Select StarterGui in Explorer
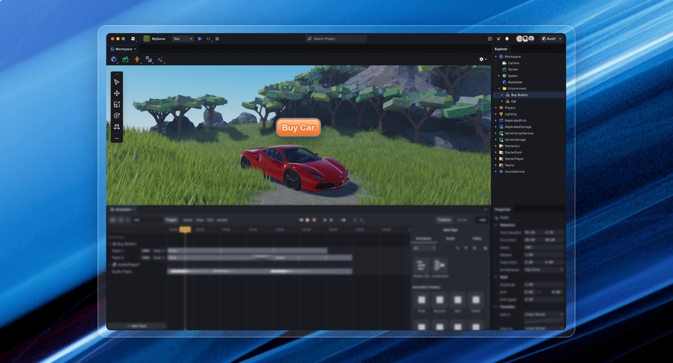This screenshot has width=673, height=363. pos(512,146)
